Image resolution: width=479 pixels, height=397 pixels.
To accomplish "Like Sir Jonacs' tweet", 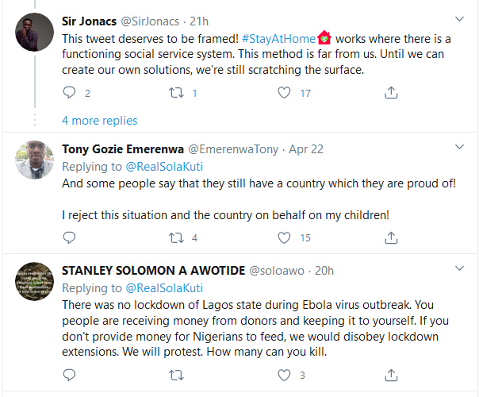I will [284, 93].
